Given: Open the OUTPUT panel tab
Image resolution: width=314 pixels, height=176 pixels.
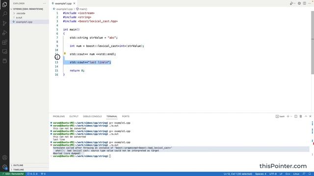Looking at the screenshot, I should click(74, 116).
